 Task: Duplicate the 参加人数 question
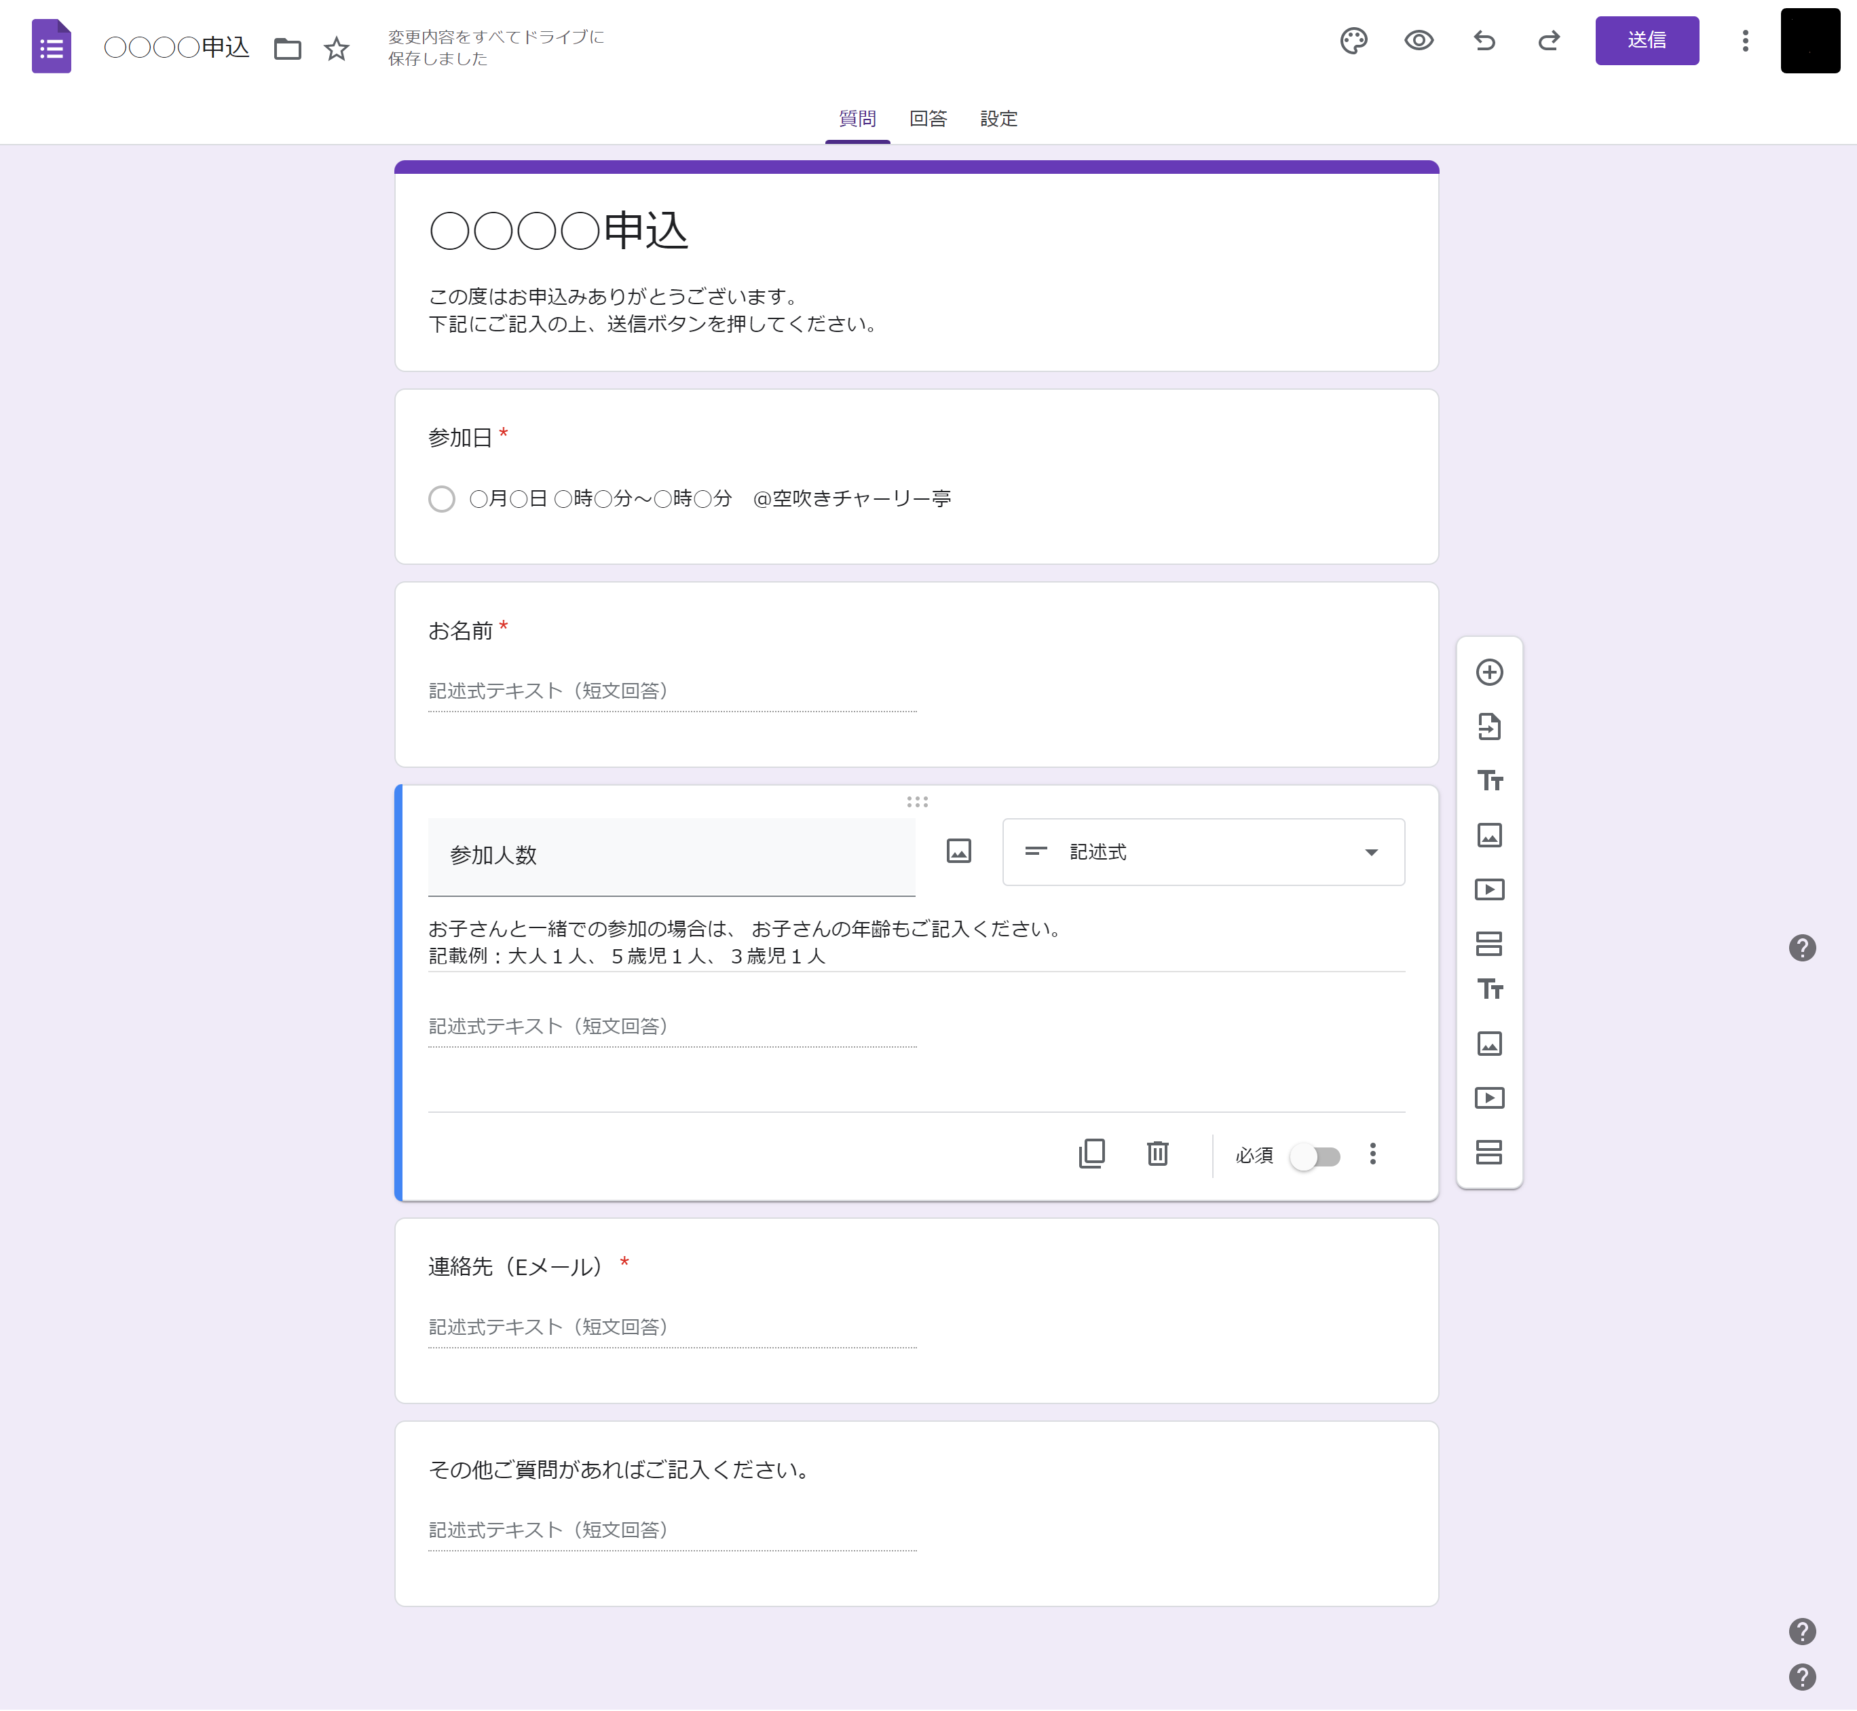(1091, 1154)
